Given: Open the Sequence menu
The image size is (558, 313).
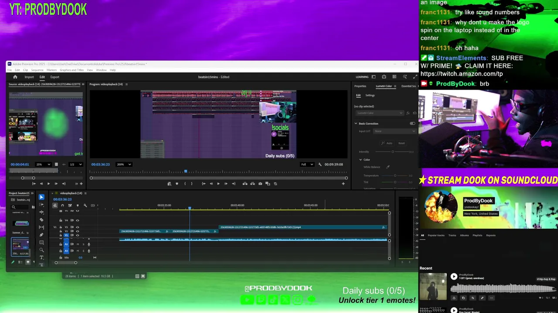Looking at the screenshot, I should [37, 70].
